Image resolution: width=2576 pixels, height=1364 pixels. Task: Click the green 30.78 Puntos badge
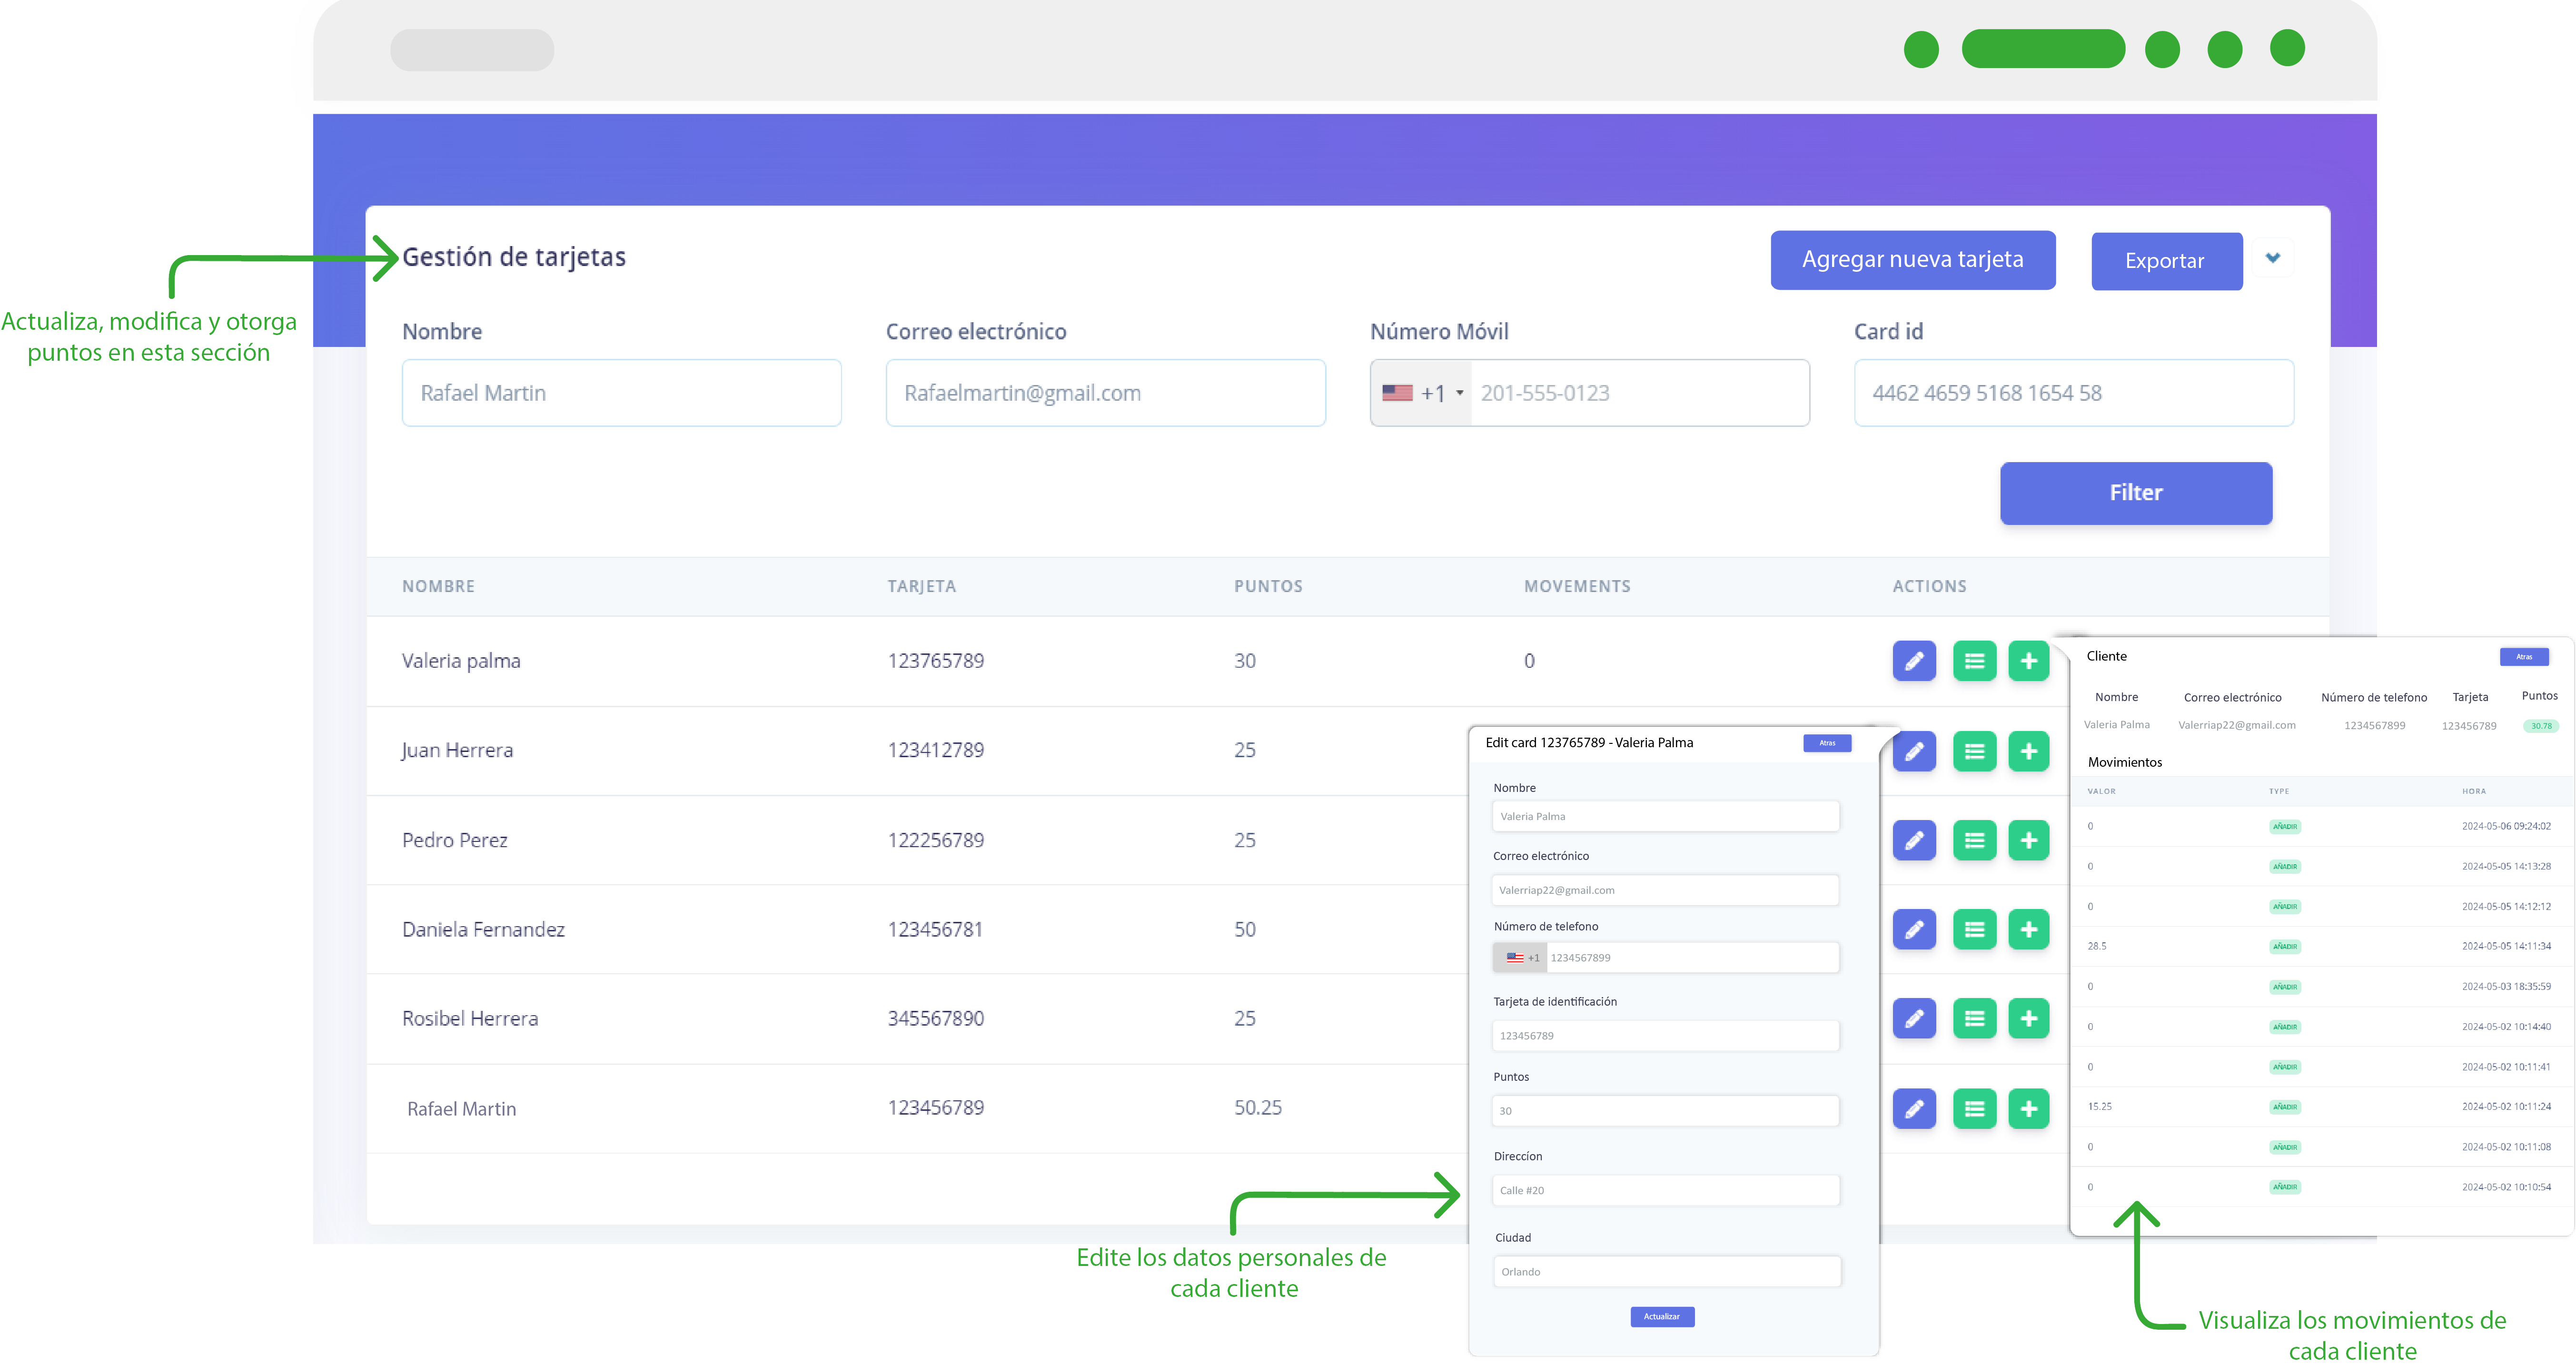[x=2540, y=726]
